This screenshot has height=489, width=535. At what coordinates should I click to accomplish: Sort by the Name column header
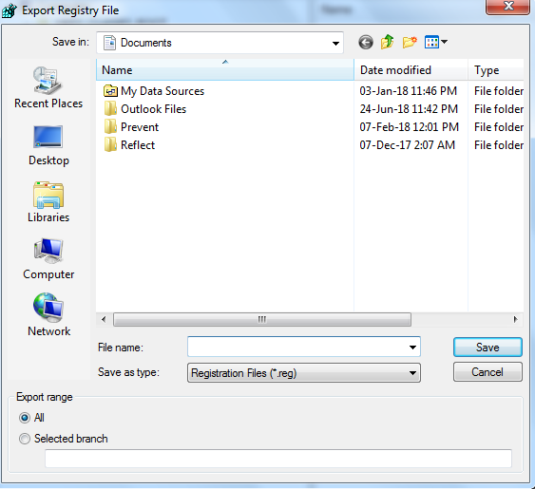[x=225, y=70]
